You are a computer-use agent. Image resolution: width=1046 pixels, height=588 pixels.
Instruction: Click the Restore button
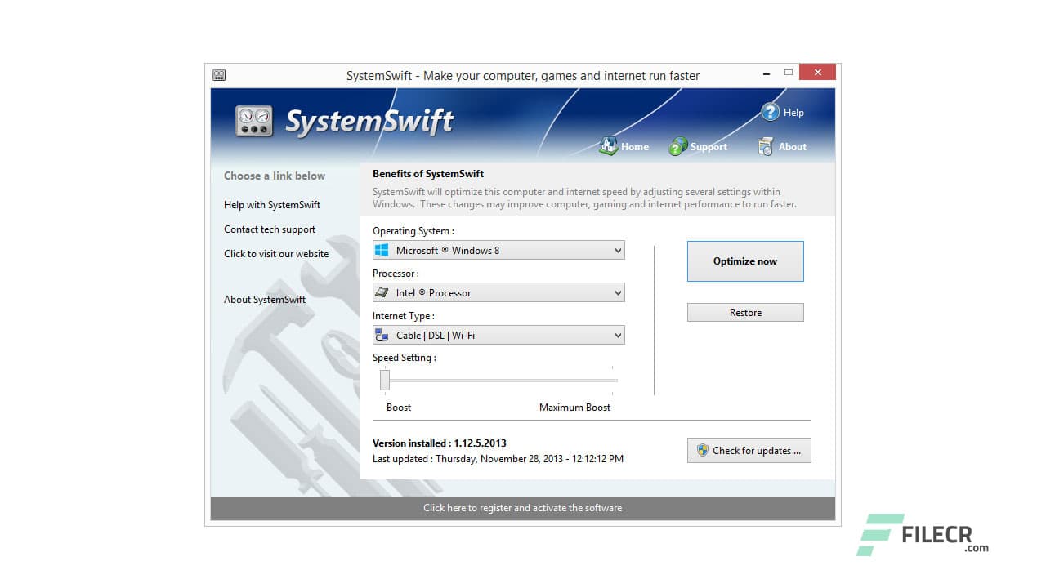click(x=744, y=311)
